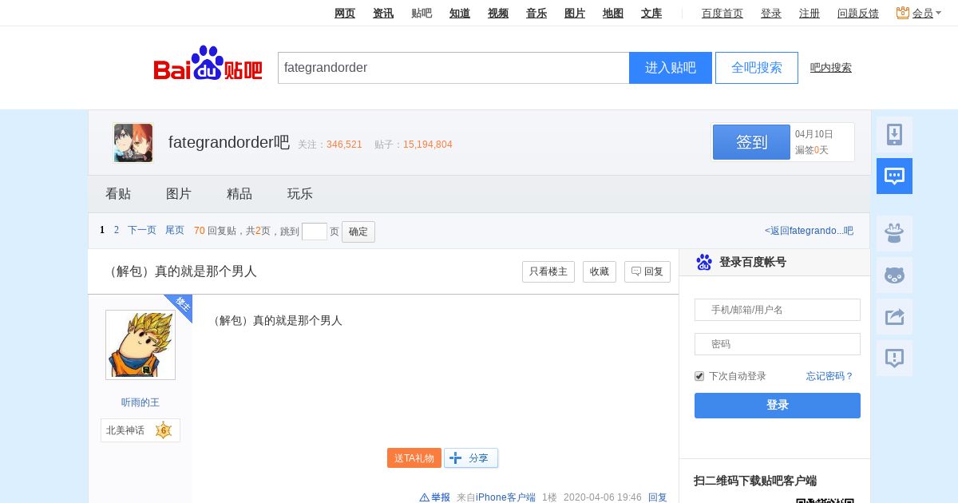Focus the 密码 password field

(778, 344)
